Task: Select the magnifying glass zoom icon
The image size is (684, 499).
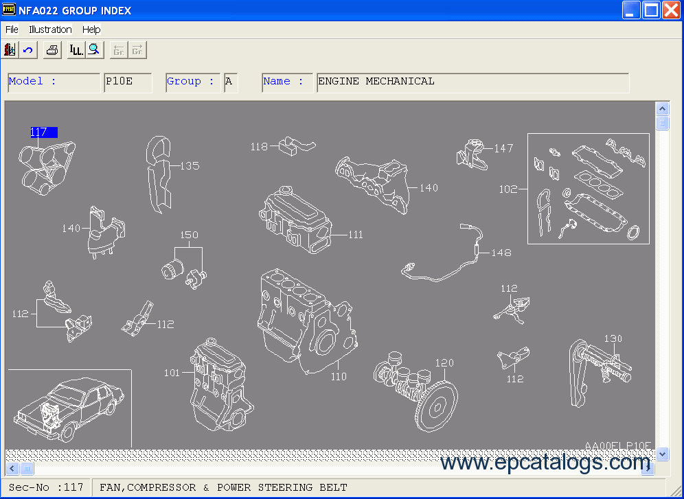Action: 94,50
